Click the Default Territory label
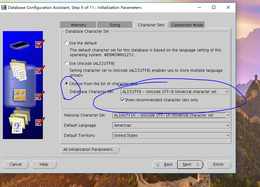 [80, 136]
